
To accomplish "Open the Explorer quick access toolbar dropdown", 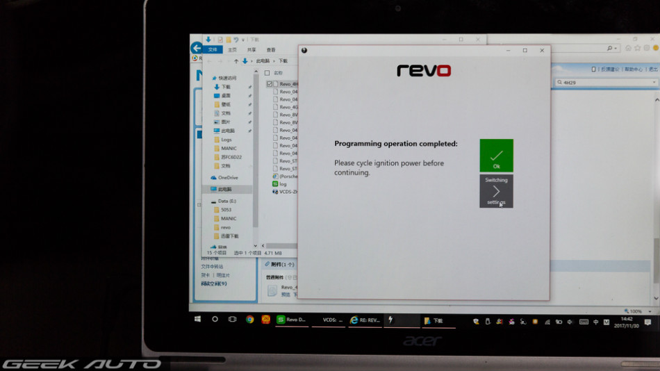I will 243,40.
